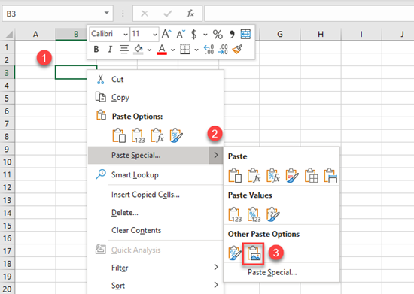
Task: Open the Calibri font name dropdown
Action: click(x=126, y=35)
